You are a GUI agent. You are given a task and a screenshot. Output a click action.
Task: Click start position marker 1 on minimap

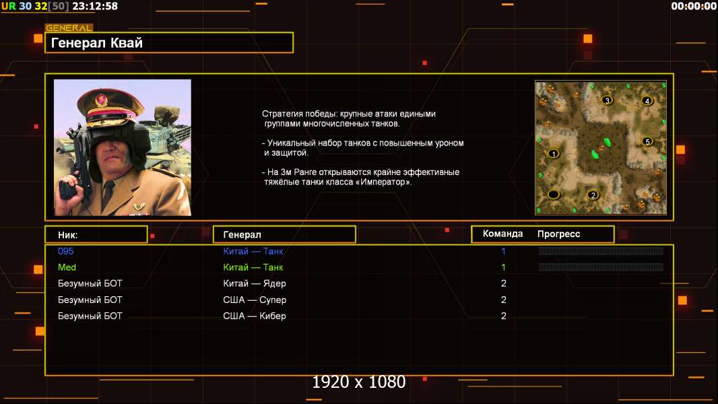pyautogui.click(x=554, y=154)
